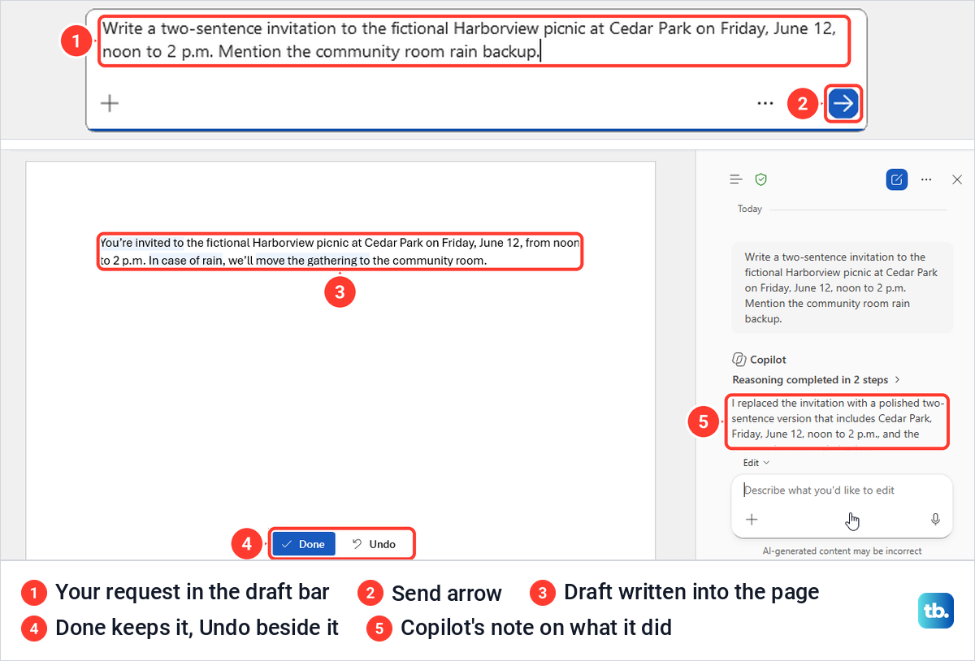
Task: Click the blue send arrow in draft bar
Action: pos(844,103)
